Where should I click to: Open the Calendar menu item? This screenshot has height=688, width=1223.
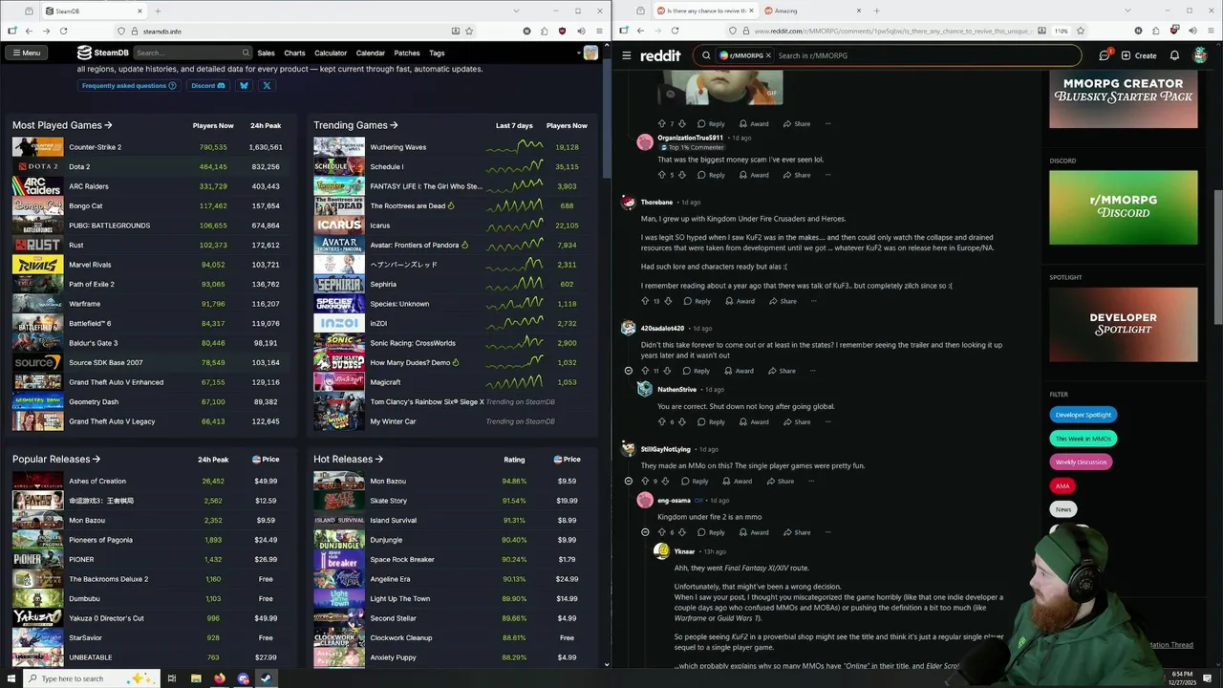[371, 53]
